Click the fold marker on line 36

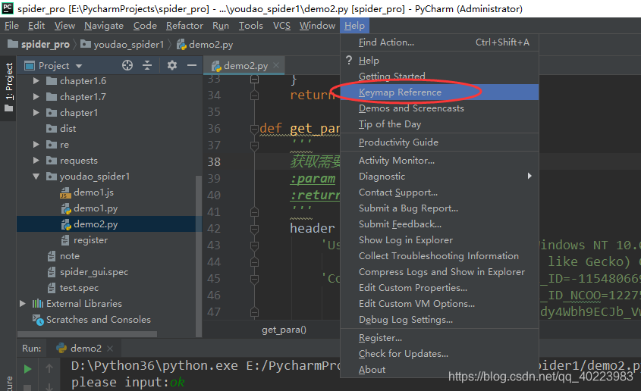click(254, 129)
